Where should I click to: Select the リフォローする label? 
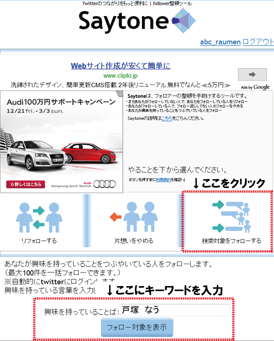[39, 241]
